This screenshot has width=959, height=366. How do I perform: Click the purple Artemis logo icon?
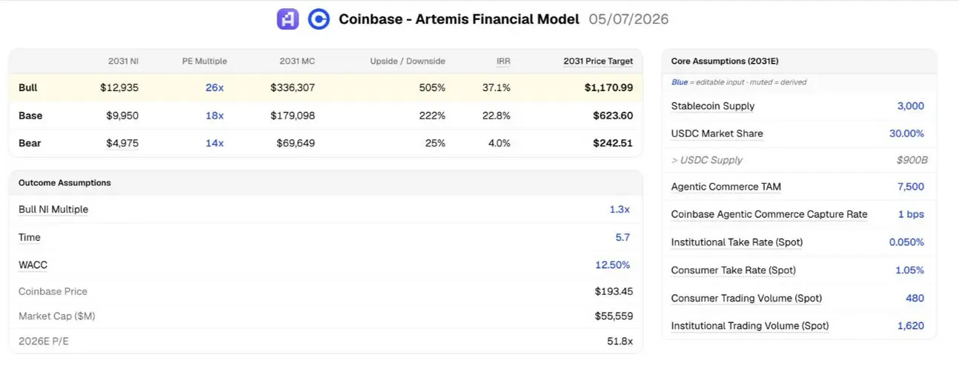288,19
